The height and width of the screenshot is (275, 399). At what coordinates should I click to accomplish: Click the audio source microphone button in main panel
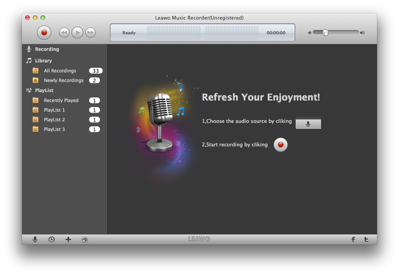pyautogui.click(x=308, y=124)
